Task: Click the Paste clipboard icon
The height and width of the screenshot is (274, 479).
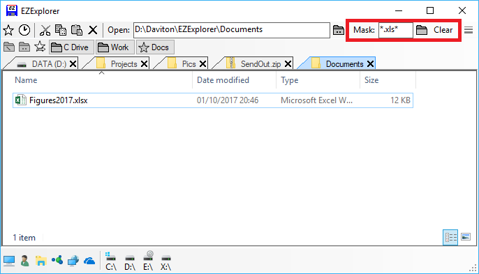Action: (x=77, y=30)
